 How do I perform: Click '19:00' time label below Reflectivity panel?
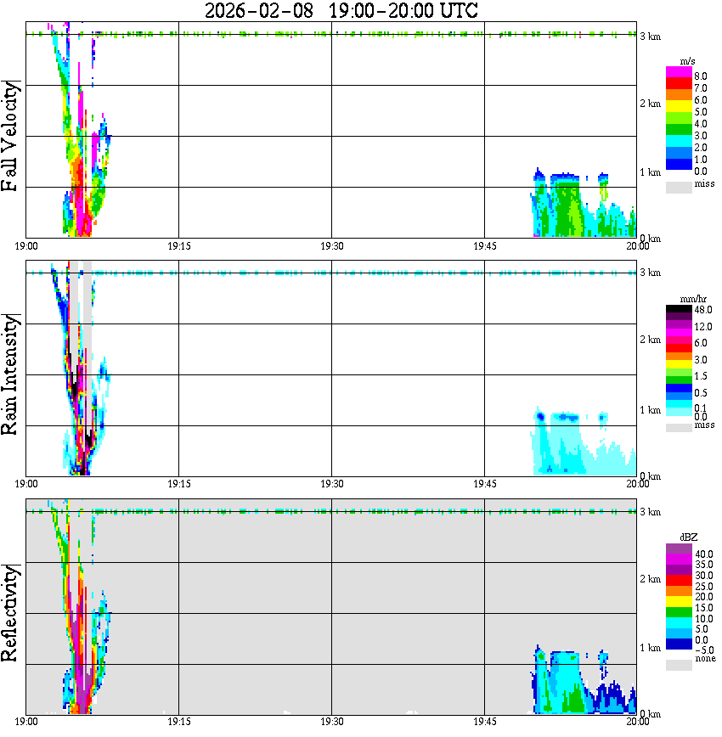[x=26, y=722]
